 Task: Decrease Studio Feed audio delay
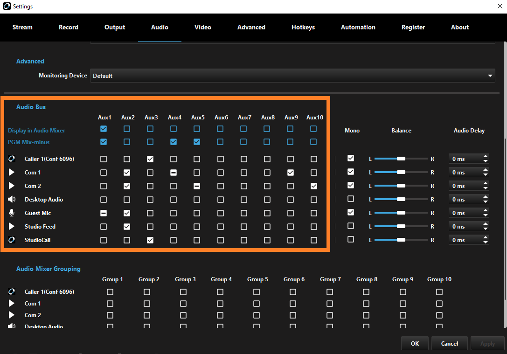(x=486, y=229)
